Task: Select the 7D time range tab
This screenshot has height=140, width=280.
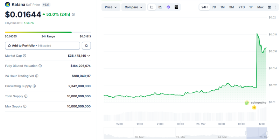Action: 214,7
